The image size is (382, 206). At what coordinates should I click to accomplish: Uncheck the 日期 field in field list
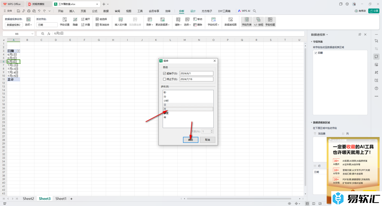(x=316, y=53)
